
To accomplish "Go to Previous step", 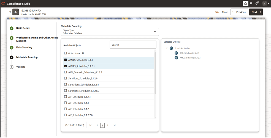I will (x=239, y=12).
